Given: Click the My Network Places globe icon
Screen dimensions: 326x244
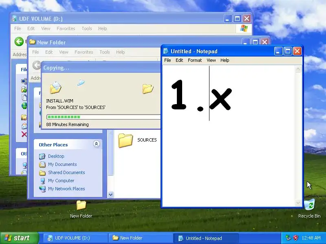Looking at the screenshot, I should 42,189.
